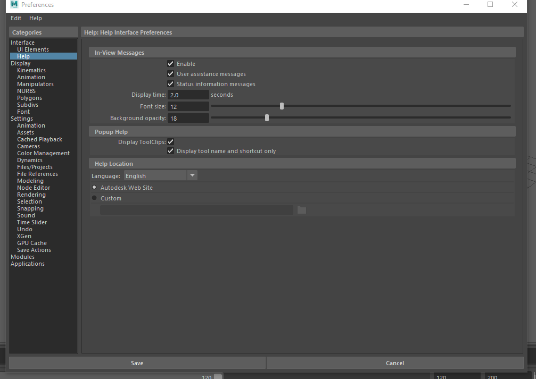This screenshot has width=536, height=379.
Task: Uncheck User assistance messages
Action: click(170, 74)
